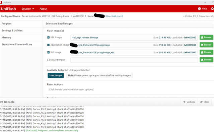Open Settings & Utilities section
214x132 pixels.
coord(21,30)
